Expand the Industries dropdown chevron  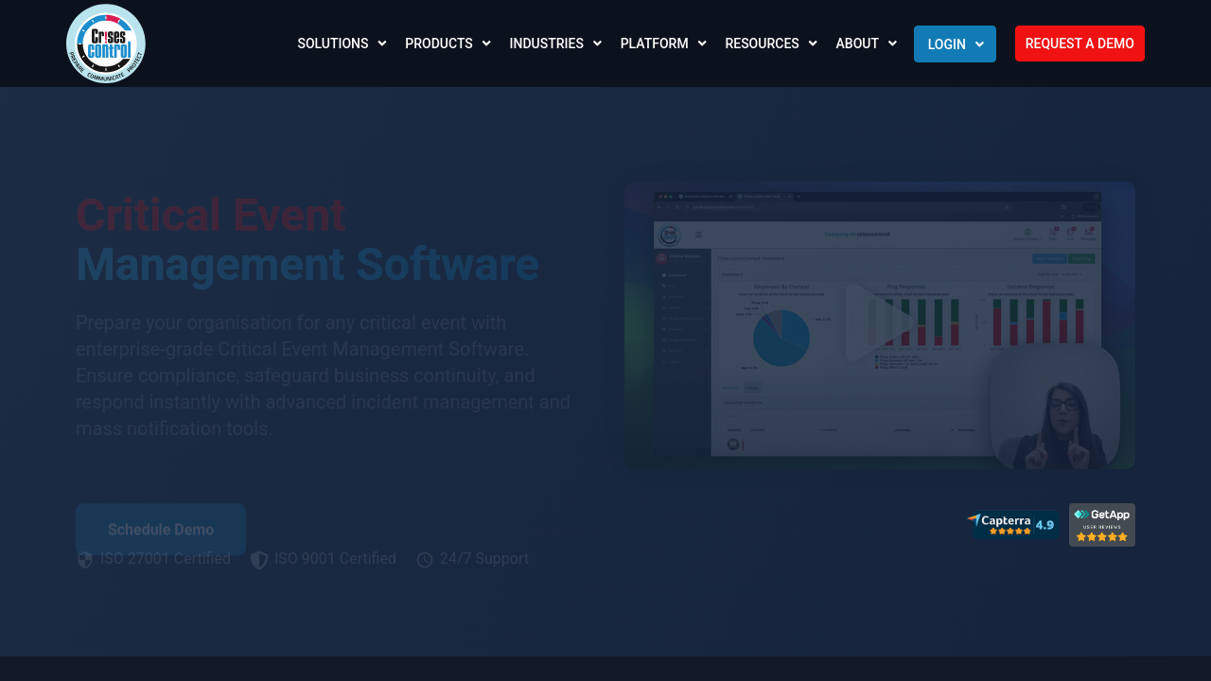(x=597, y=44)
